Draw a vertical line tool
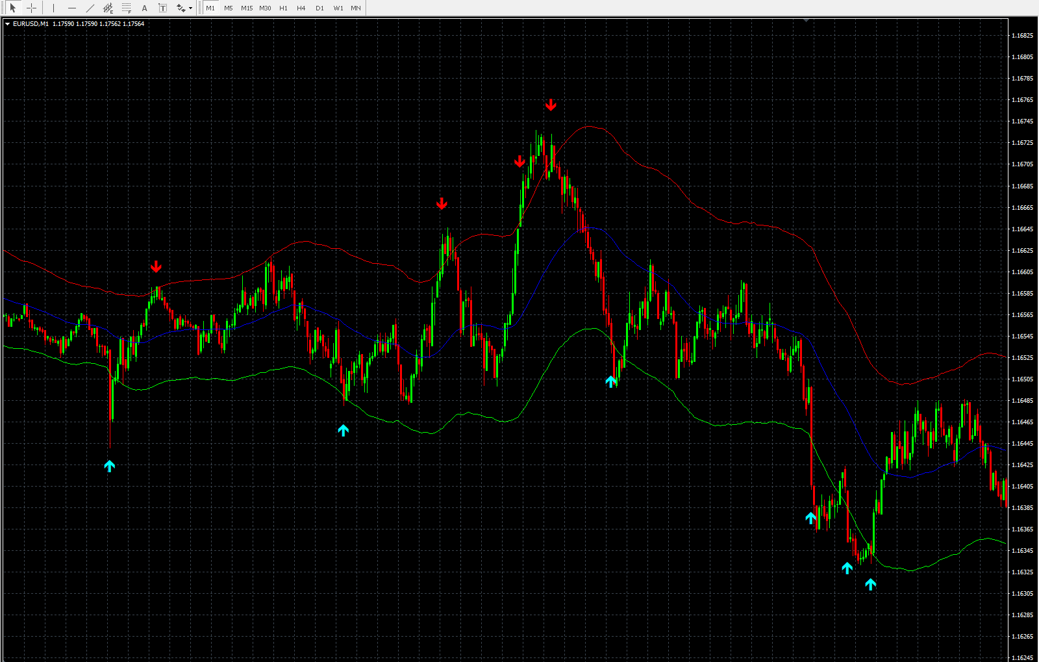1039x662 pixels. [54, 8]
